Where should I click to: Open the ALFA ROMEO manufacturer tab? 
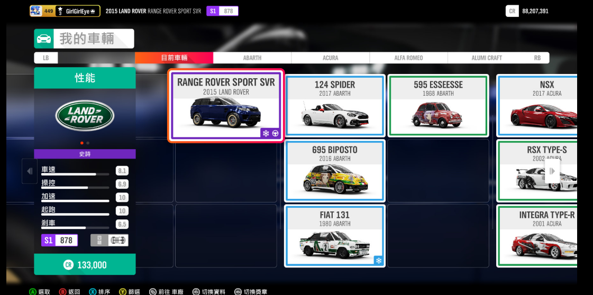point(409,58)
